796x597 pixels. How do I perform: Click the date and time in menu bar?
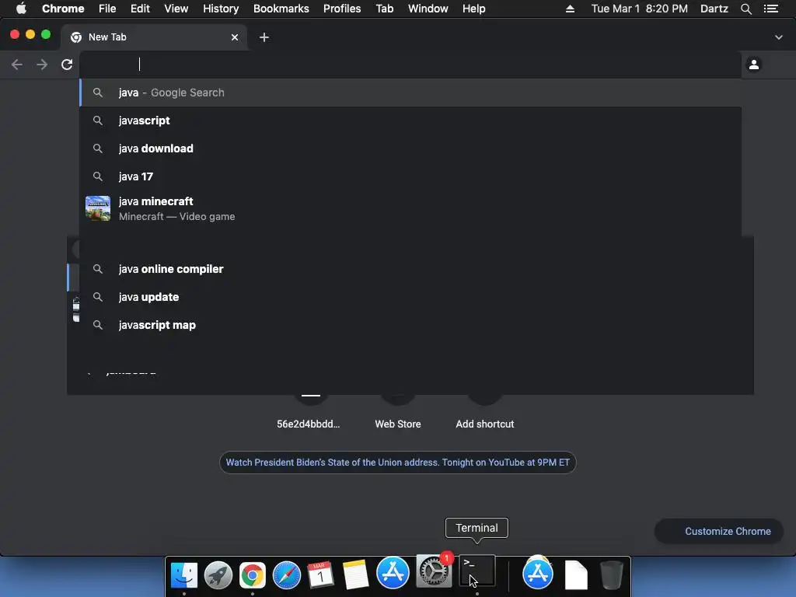639,9
